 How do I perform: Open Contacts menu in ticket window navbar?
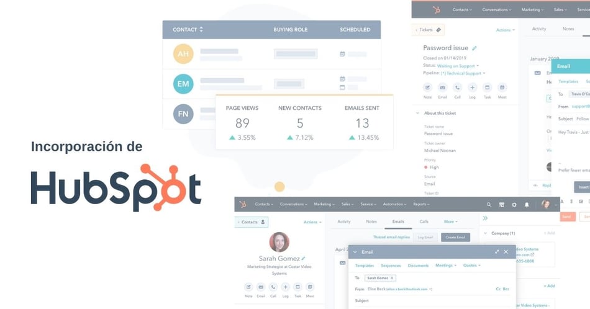462,10
